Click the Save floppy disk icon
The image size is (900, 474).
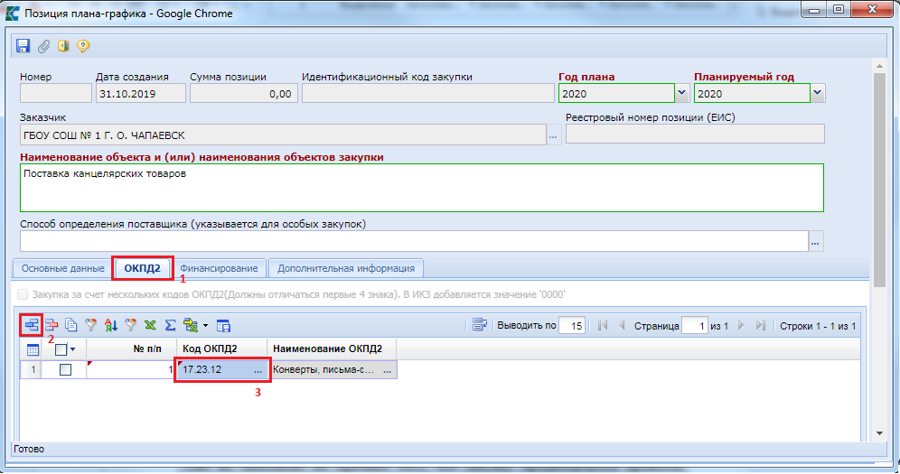point(24,45)
